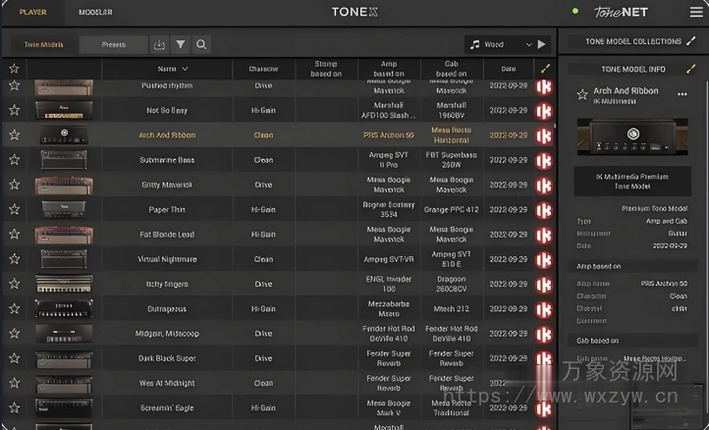Click the green connection status dot
The width and height of the screenshot is (709, 430).
coord(575,11)
